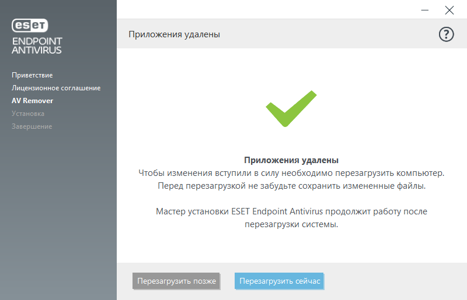
Task: Click bold Приложения удалены message heading
Action: coord(291,160)
